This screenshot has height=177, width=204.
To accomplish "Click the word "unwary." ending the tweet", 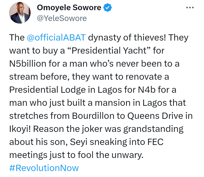I will click(127, 155).
